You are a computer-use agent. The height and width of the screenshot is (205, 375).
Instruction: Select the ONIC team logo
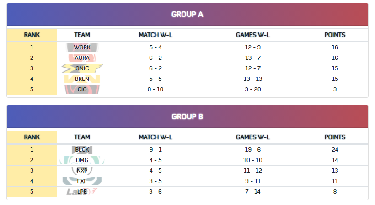point(82,68)
